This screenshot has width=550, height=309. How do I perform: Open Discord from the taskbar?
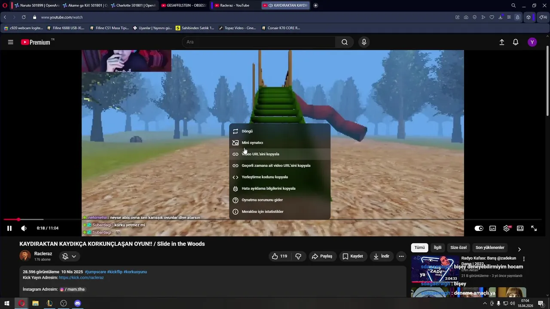point(77,303)
